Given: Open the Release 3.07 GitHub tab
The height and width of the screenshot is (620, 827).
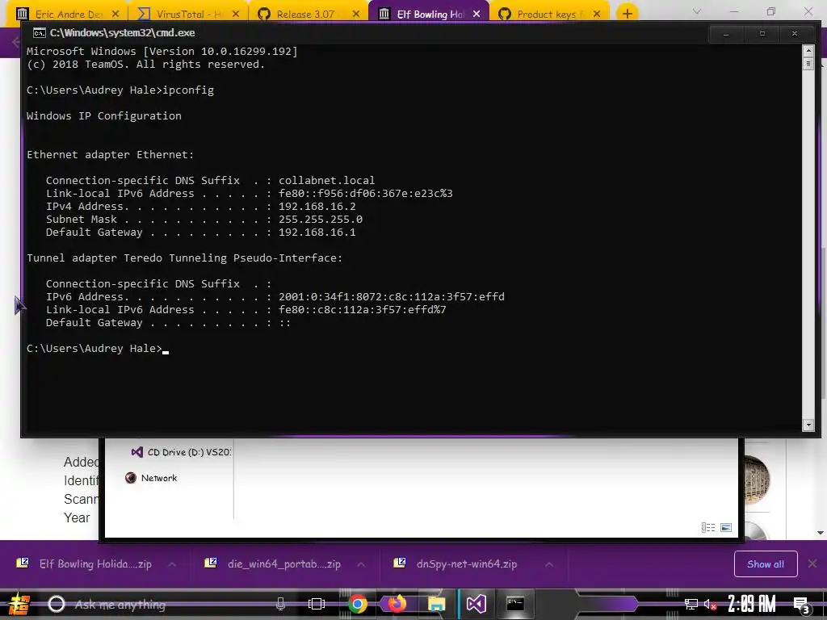Looking at the screenshot, I should pos(306,14).
